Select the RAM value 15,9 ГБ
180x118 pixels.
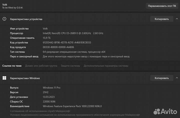tap(46, 38)
